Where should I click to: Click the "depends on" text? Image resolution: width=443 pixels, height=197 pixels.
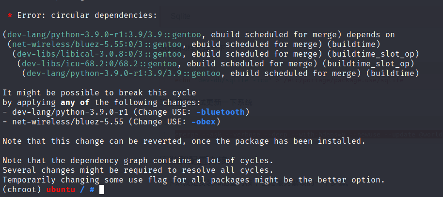tap(371, 35)
